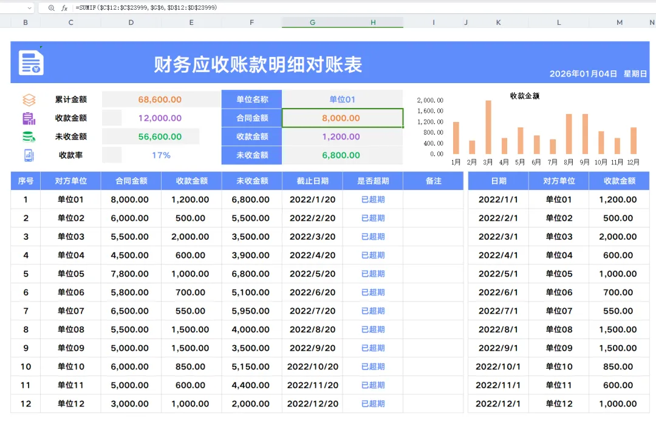Select column H header
Image resolution: width=656 pixels, height=438 pixels.
point(373,22)
